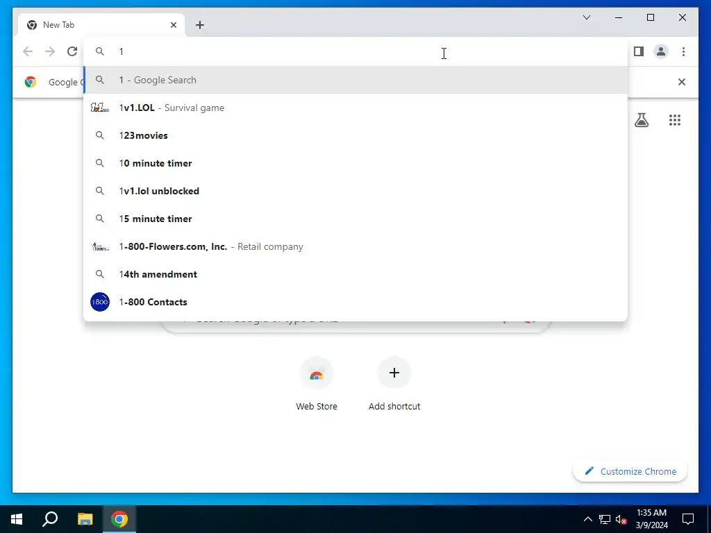Click the 1-800 Contacts round logo

pos(100,302)
